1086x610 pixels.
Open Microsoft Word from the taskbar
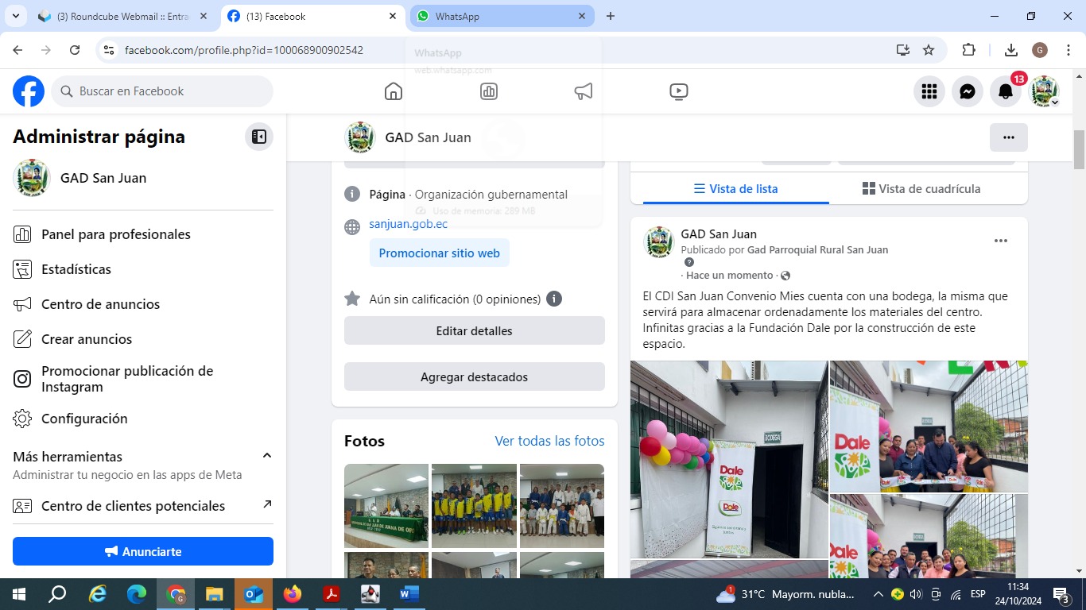[409, 593]
